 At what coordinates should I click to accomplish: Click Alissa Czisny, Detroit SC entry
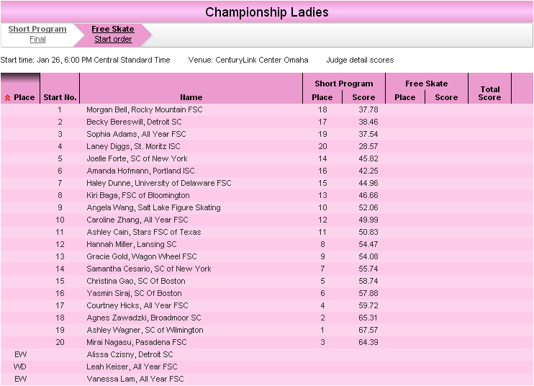pyautogui.click(x=130, y=354)
